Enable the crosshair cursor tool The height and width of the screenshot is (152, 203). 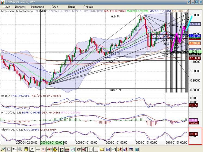pos(38,149)
